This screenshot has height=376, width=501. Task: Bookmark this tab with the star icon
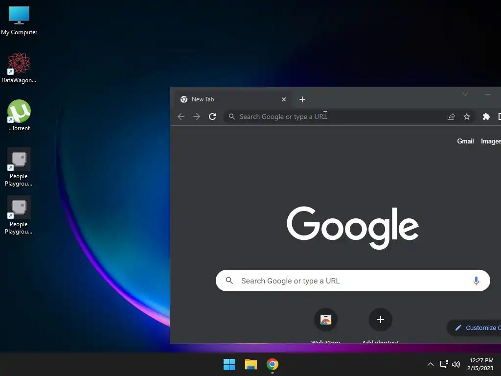point(466,117)
